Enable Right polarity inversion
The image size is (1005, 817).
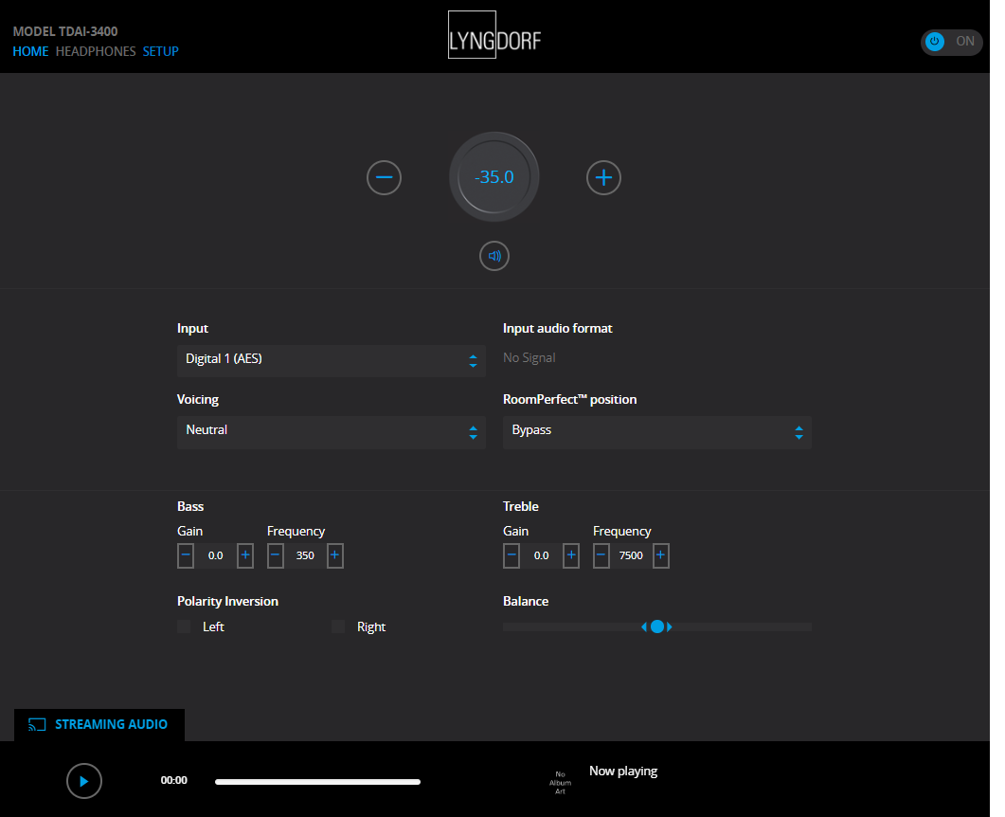click(x=337, y=626)
